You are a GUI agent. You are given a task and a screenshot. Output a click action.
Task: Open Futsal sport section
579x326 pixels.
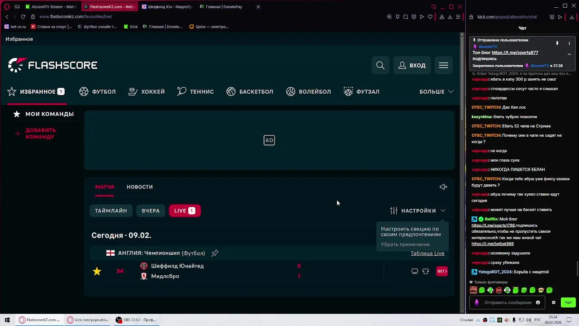coord(361,91)
